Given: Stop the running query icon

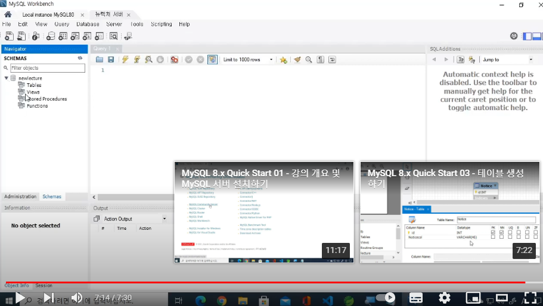Looking at the screenshot, I should coord(160,60).
